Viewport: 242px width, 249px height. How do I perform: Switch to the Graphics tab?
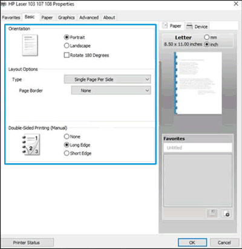[x=67, y=18]
